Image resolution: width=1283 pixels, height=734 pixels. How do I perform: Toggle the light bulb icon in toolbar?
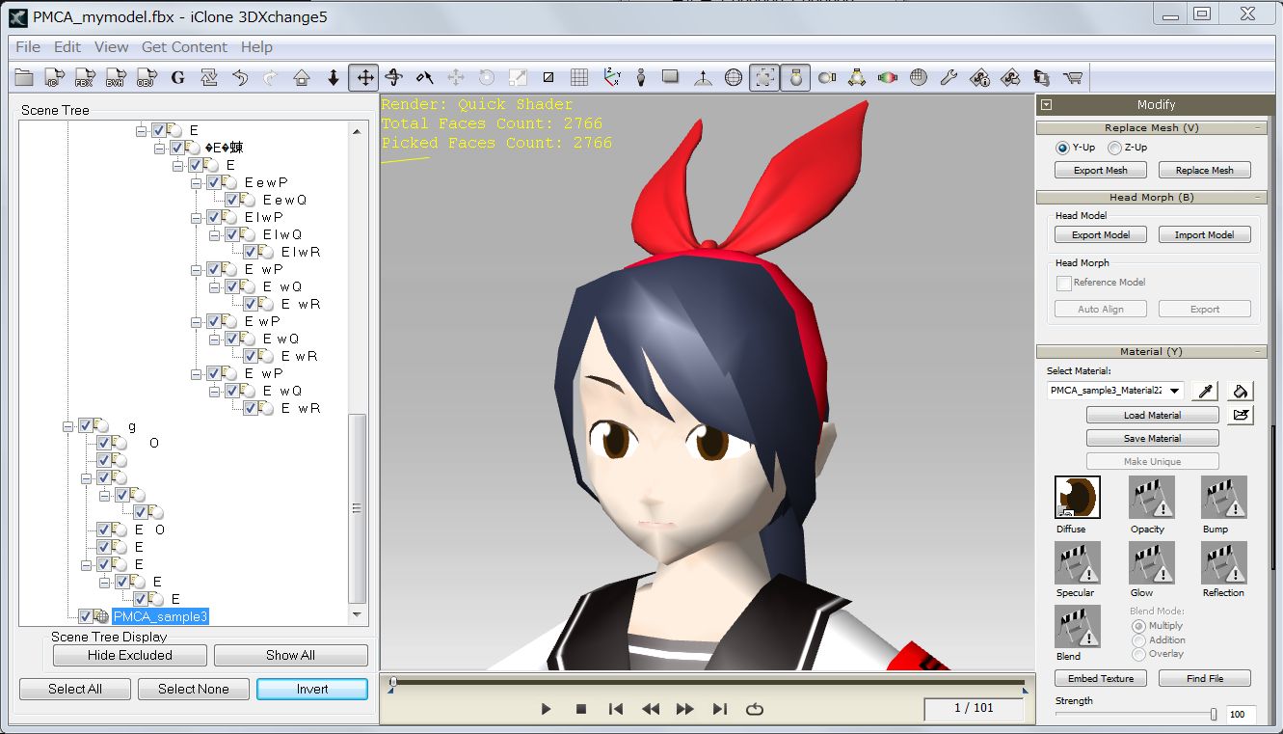[x=795, y=77]
